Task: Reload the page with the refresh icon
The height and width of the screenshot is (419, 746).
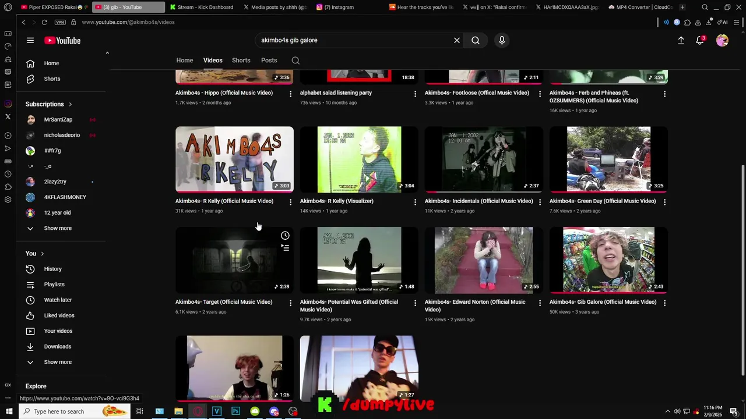Action: coord(44,22)
